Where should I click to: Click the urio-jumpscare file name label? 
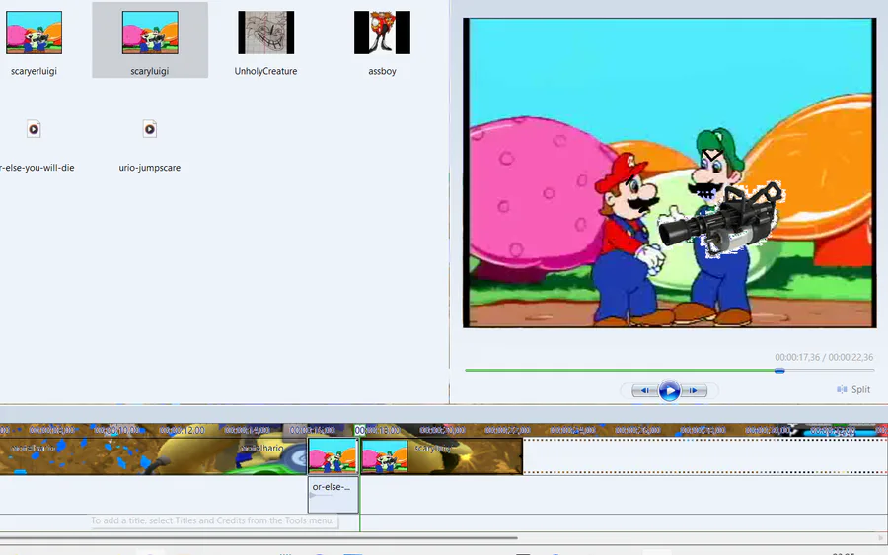150,168
